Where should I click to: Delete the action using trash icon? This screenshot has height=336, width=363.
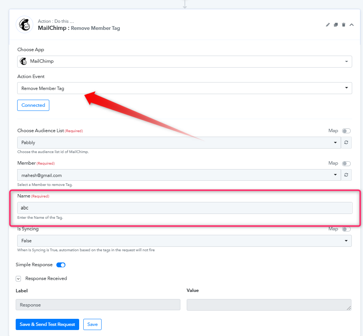click(x=344, y=25)
